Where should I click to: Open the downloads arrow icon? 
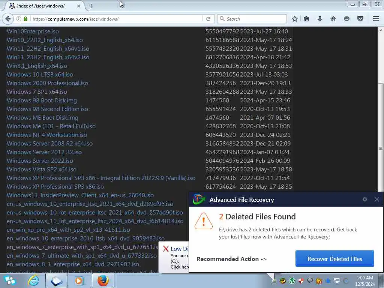pos(320,19)
